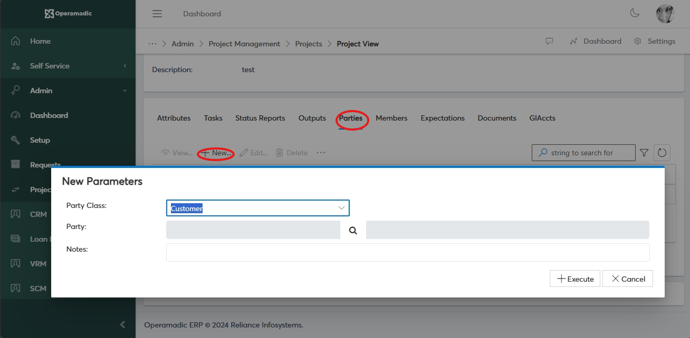This screenshot has width=690, height=338.
Task: Open Settings gear in header
Action: (655, 41)
